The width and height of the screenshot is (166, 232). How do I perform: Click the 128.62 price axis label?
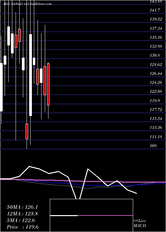(156, 64)
